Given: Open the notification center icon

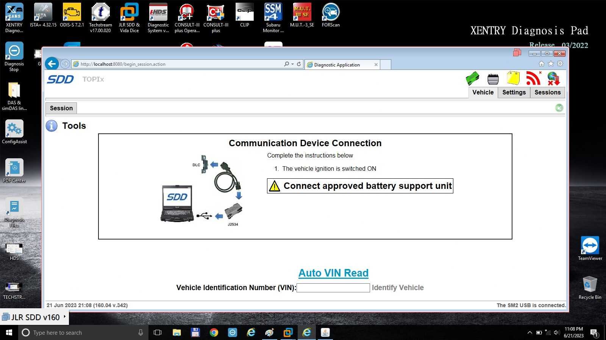Looking at the screenshot, I should 594,333.
